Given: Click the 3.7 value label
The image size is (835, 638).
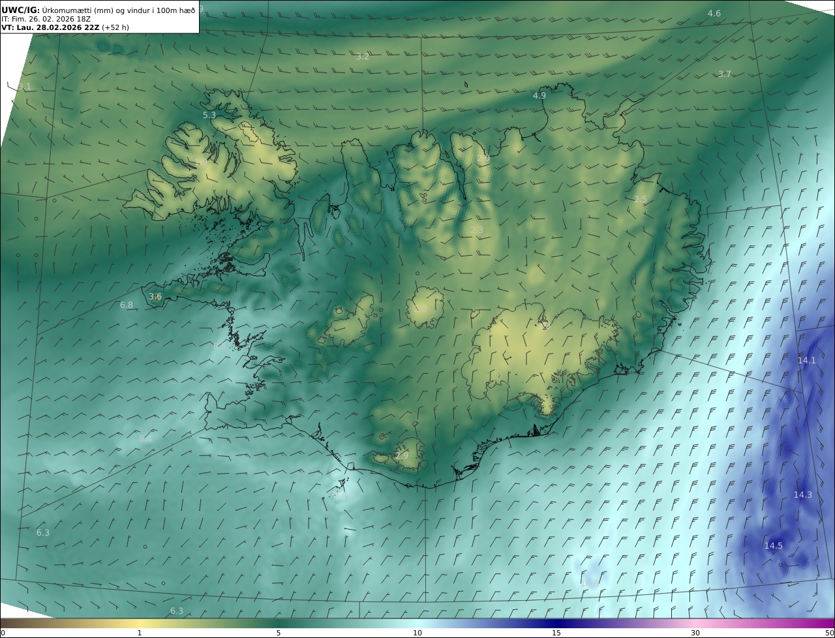Looking at the screenshot, I should (x=725, y=74).
